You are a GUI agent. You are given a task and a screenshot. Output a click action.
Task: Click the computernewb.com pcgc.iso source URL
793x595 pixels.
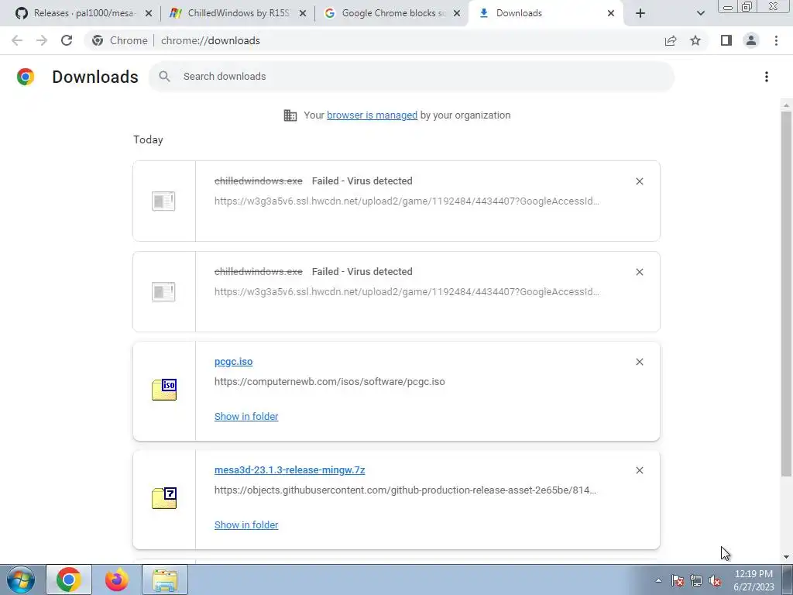(330, 381)
